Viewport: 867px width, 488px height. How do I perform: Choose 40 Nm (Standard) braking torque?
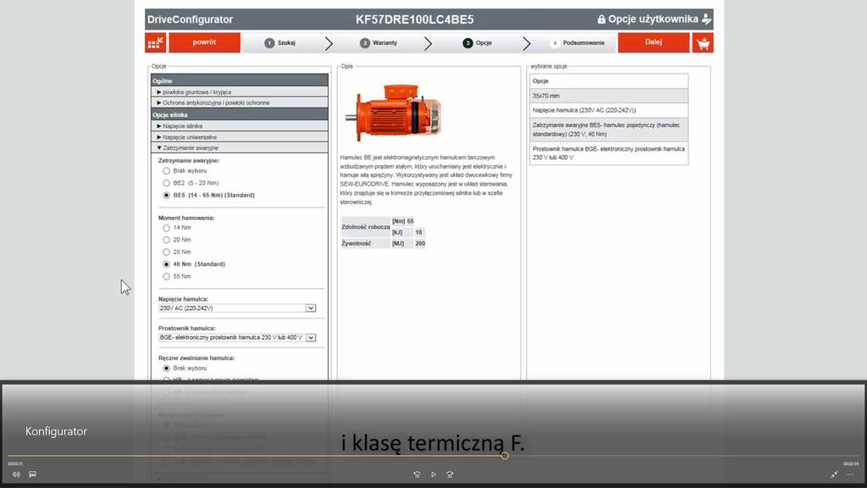coord(167,264)
